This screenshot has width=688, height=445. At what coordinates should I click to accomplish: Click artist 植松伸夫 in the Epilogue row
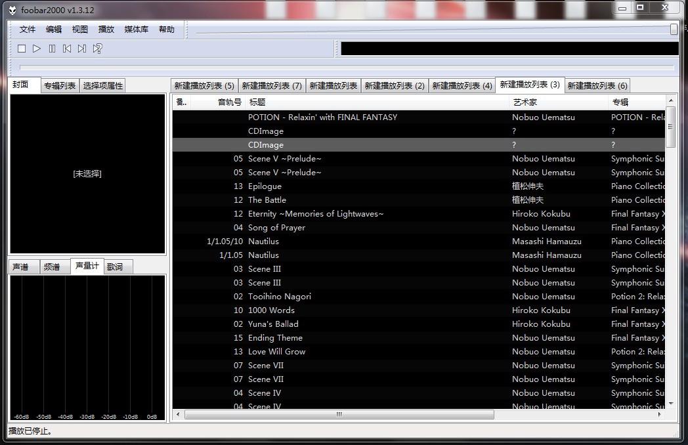(x=527, y=186)
